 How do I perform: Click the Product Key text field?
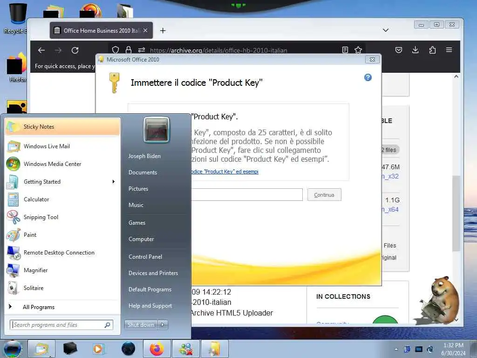coord(247,195)
